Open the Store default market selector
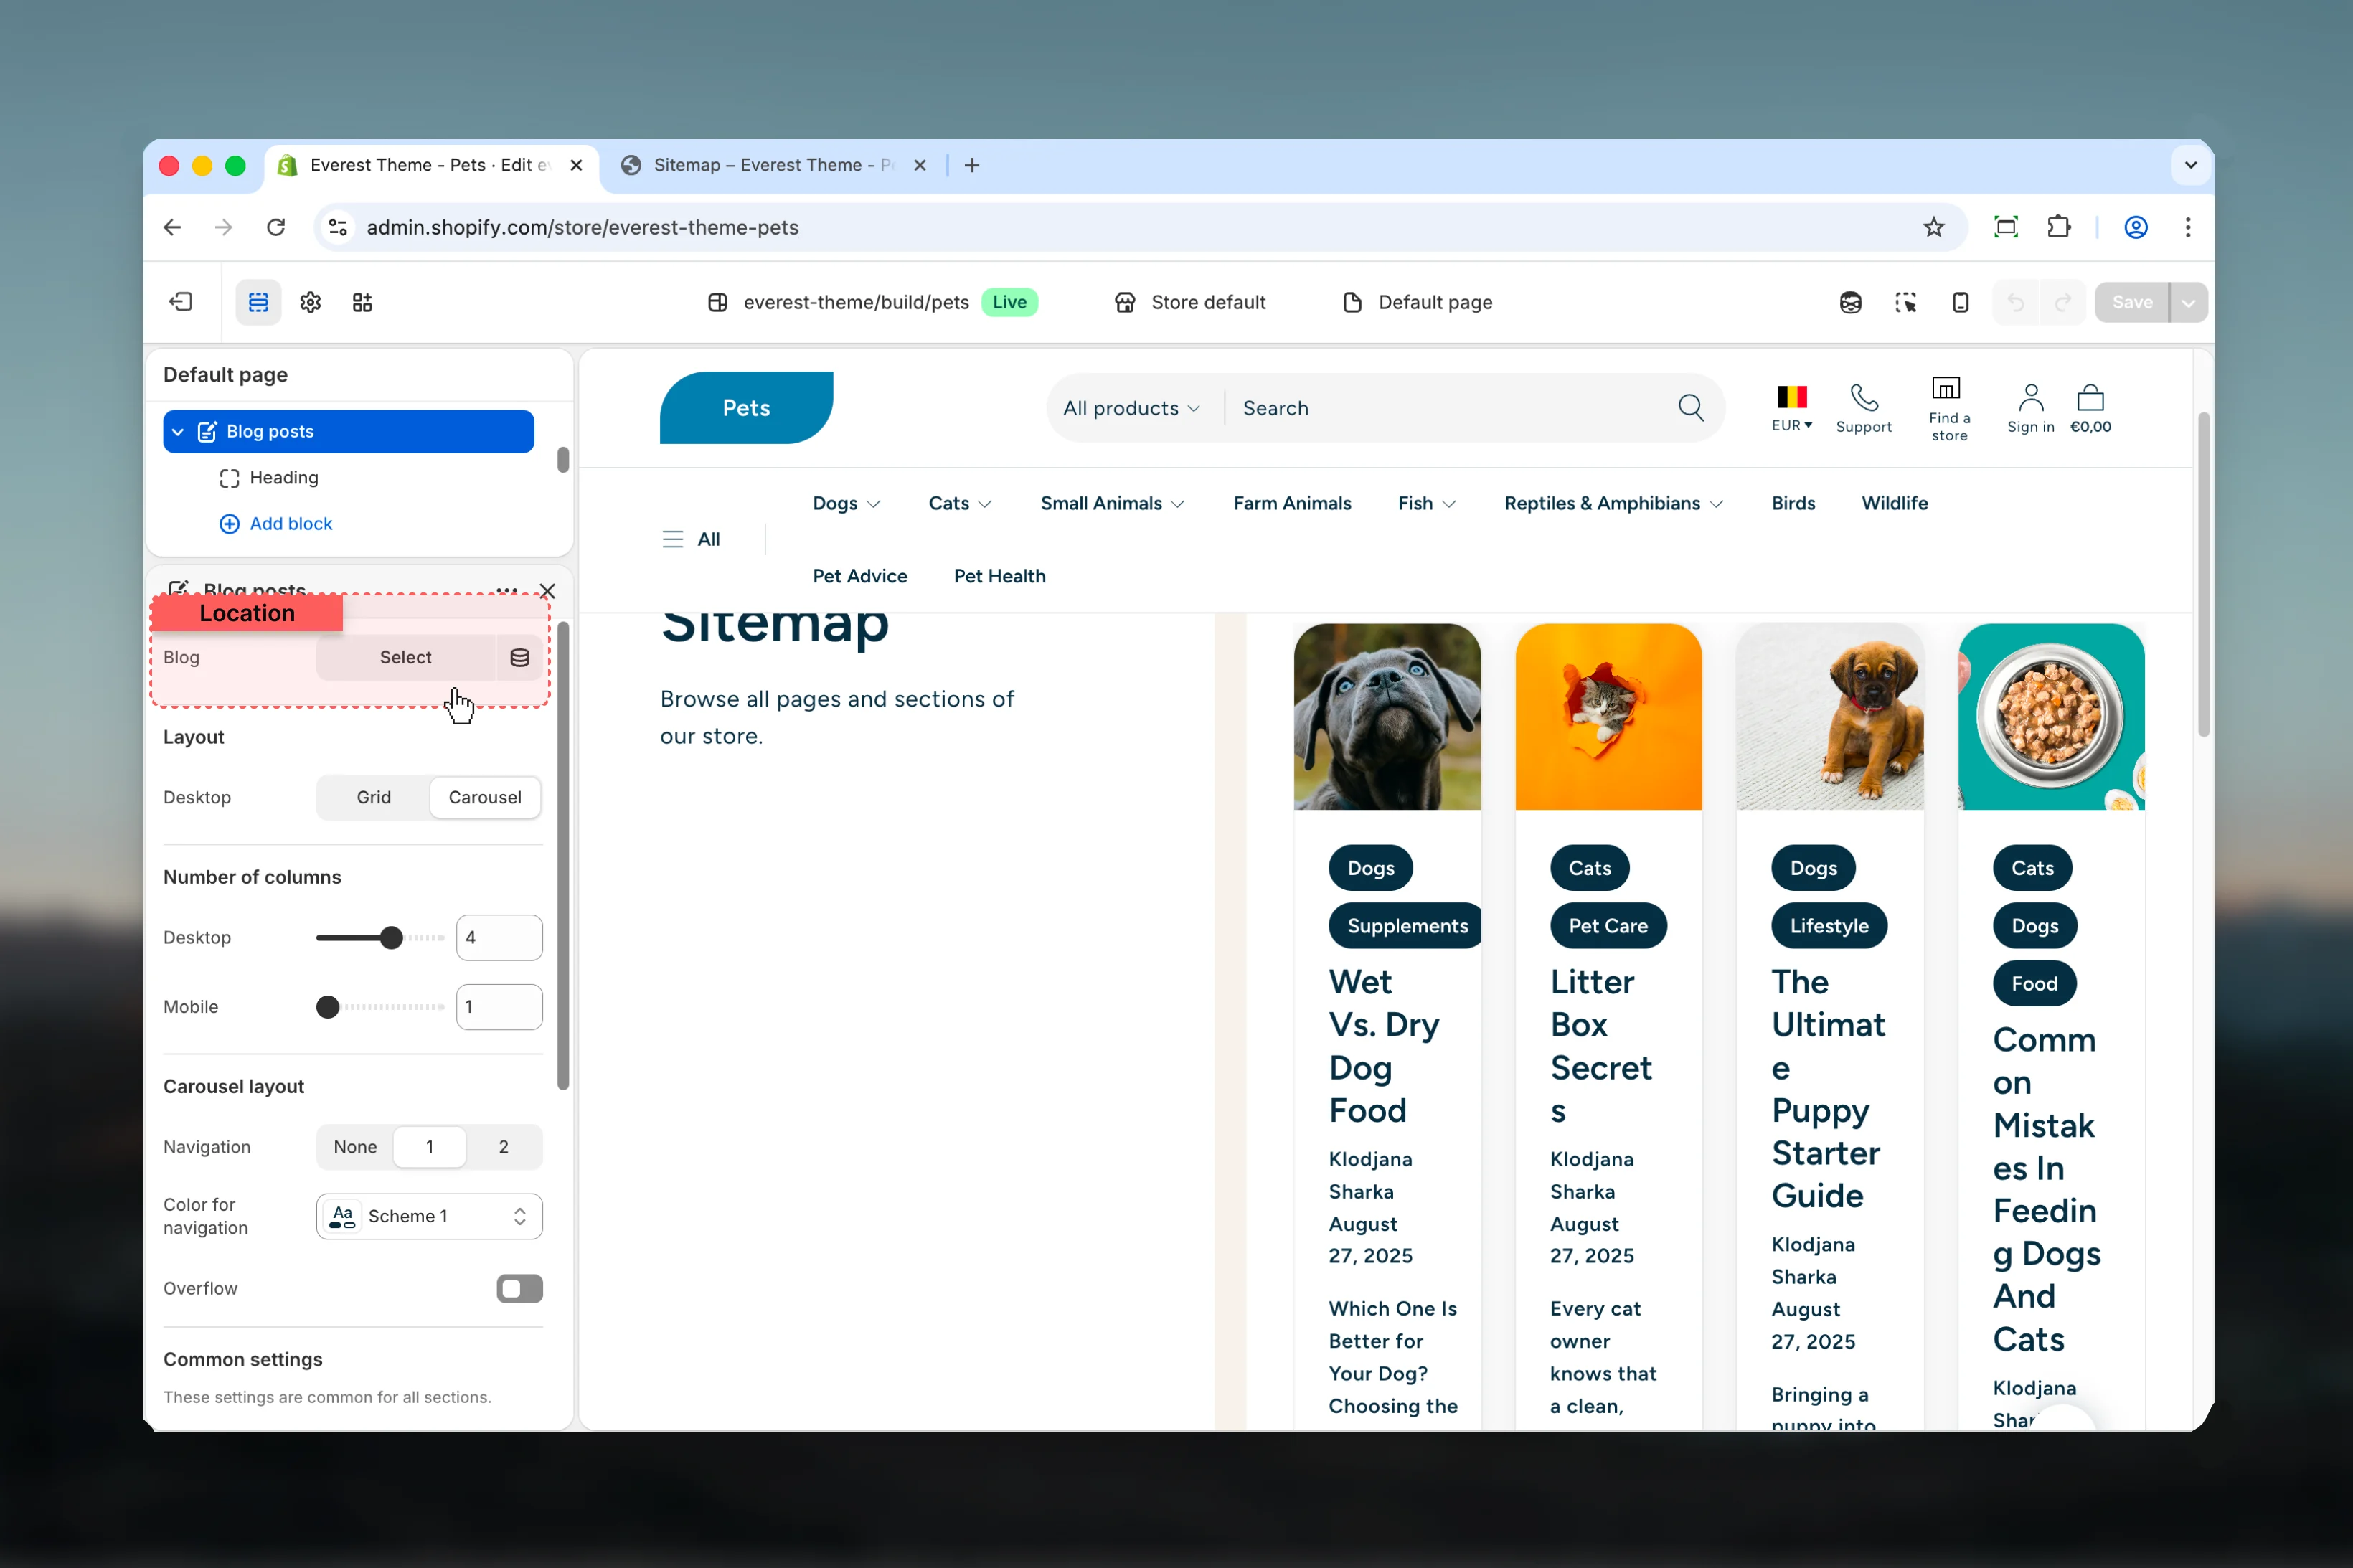The width and height of the screenshot is (2353, 1568). [1191, 302]
